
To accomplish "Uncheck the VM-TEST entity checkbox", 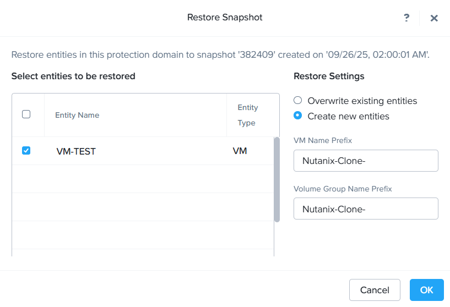I will [26, 151].
